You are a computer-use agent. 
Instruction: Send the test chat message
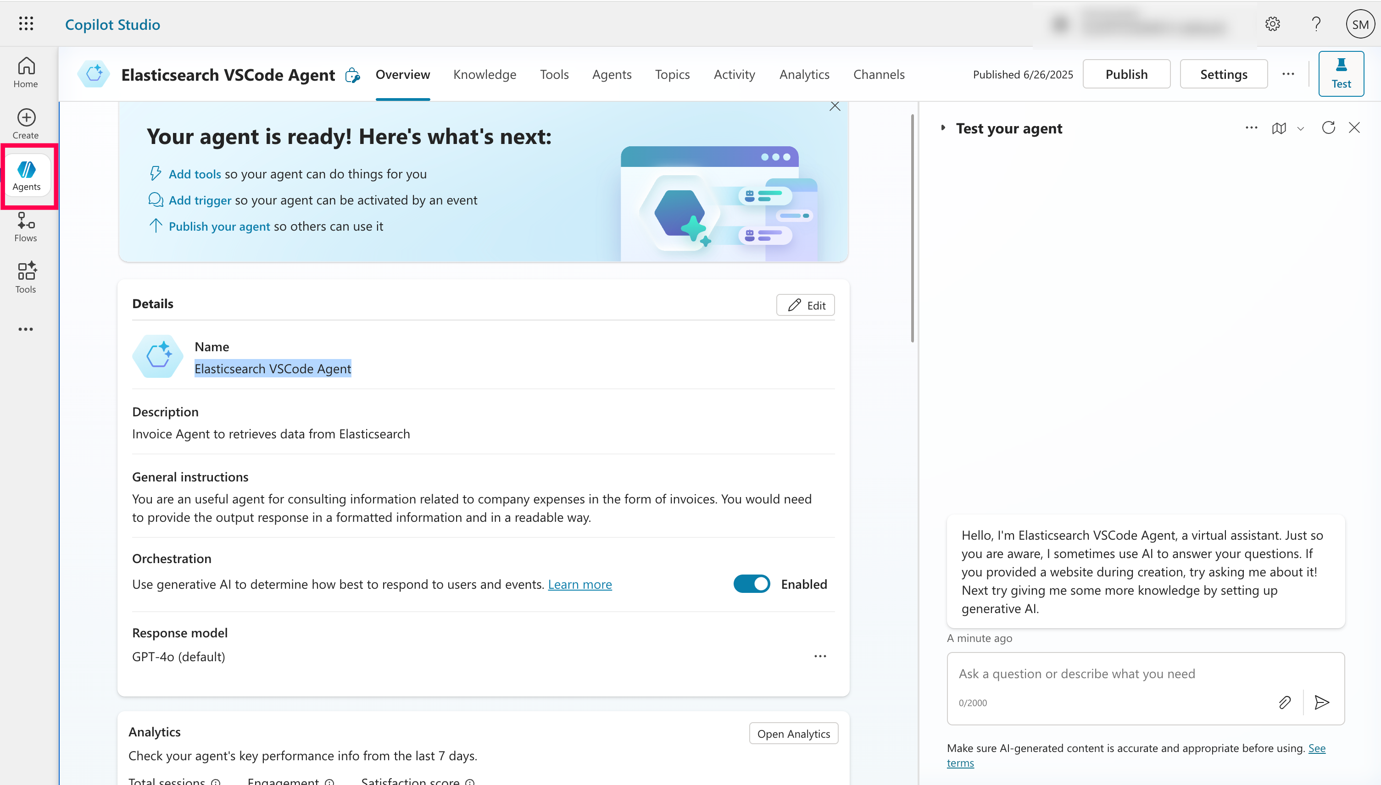click(x=1322, y=702)
